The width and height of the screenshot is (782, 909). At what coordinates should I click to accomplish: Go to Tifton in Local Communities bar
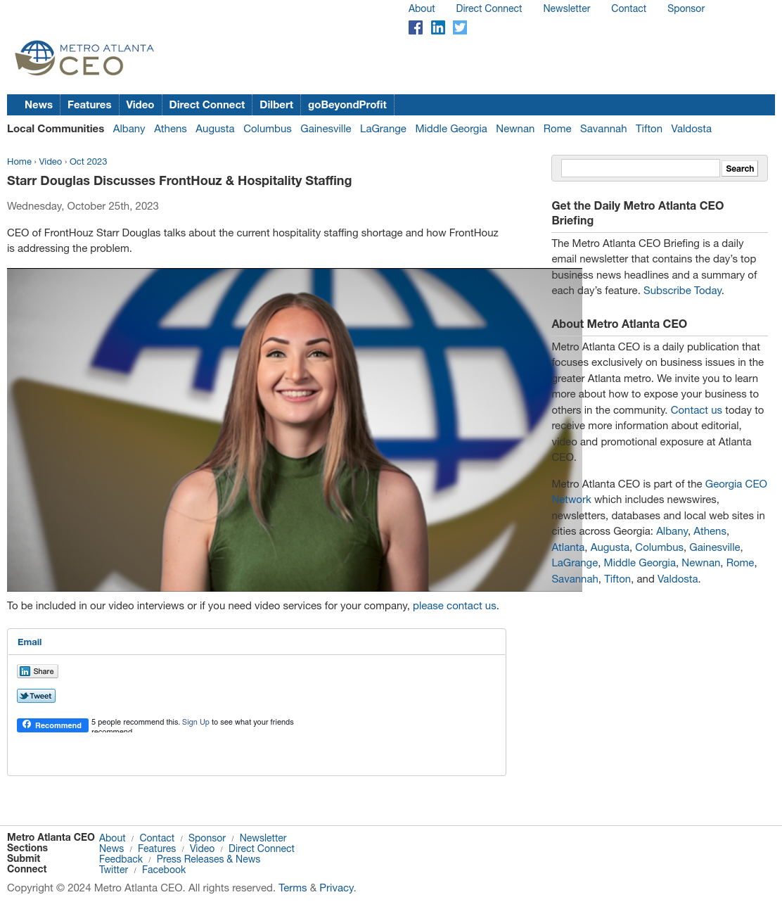coord(649,129)
